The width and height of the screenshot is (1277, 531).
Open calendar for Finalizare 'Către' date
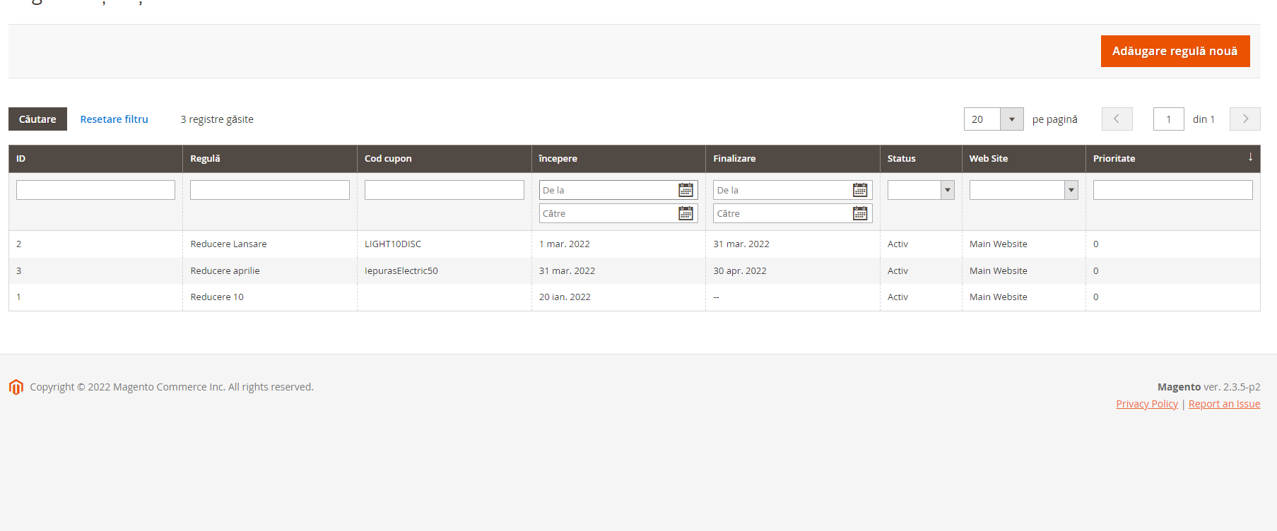860,213
